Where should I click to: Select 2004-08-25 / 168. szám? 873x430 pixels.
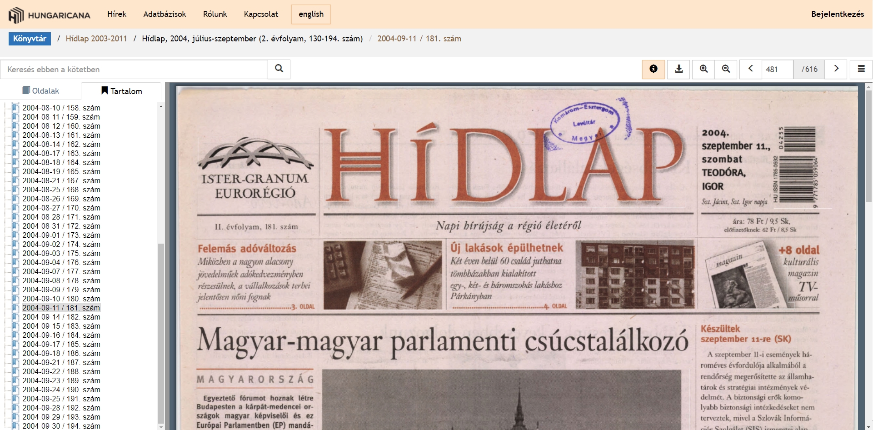61,190
